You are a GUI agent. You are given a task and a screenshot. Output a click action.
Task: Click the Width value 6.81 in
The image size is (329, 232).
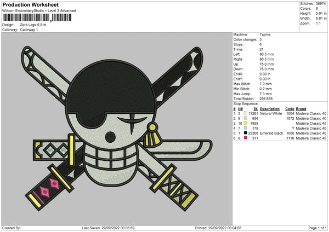point(321,19)
